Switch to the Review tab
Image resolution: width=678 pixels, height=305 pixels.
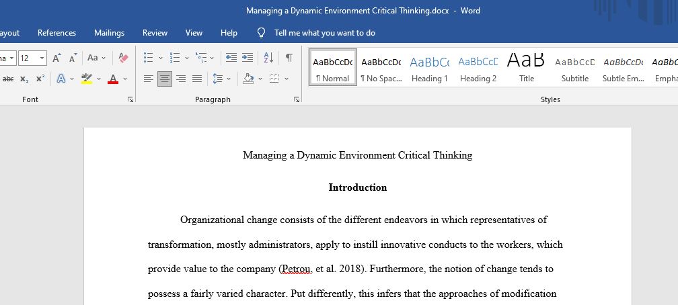click(x=155, y=33)
